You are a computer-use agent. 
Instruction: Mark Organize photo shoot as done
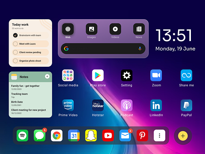click(x=15, y=61)
